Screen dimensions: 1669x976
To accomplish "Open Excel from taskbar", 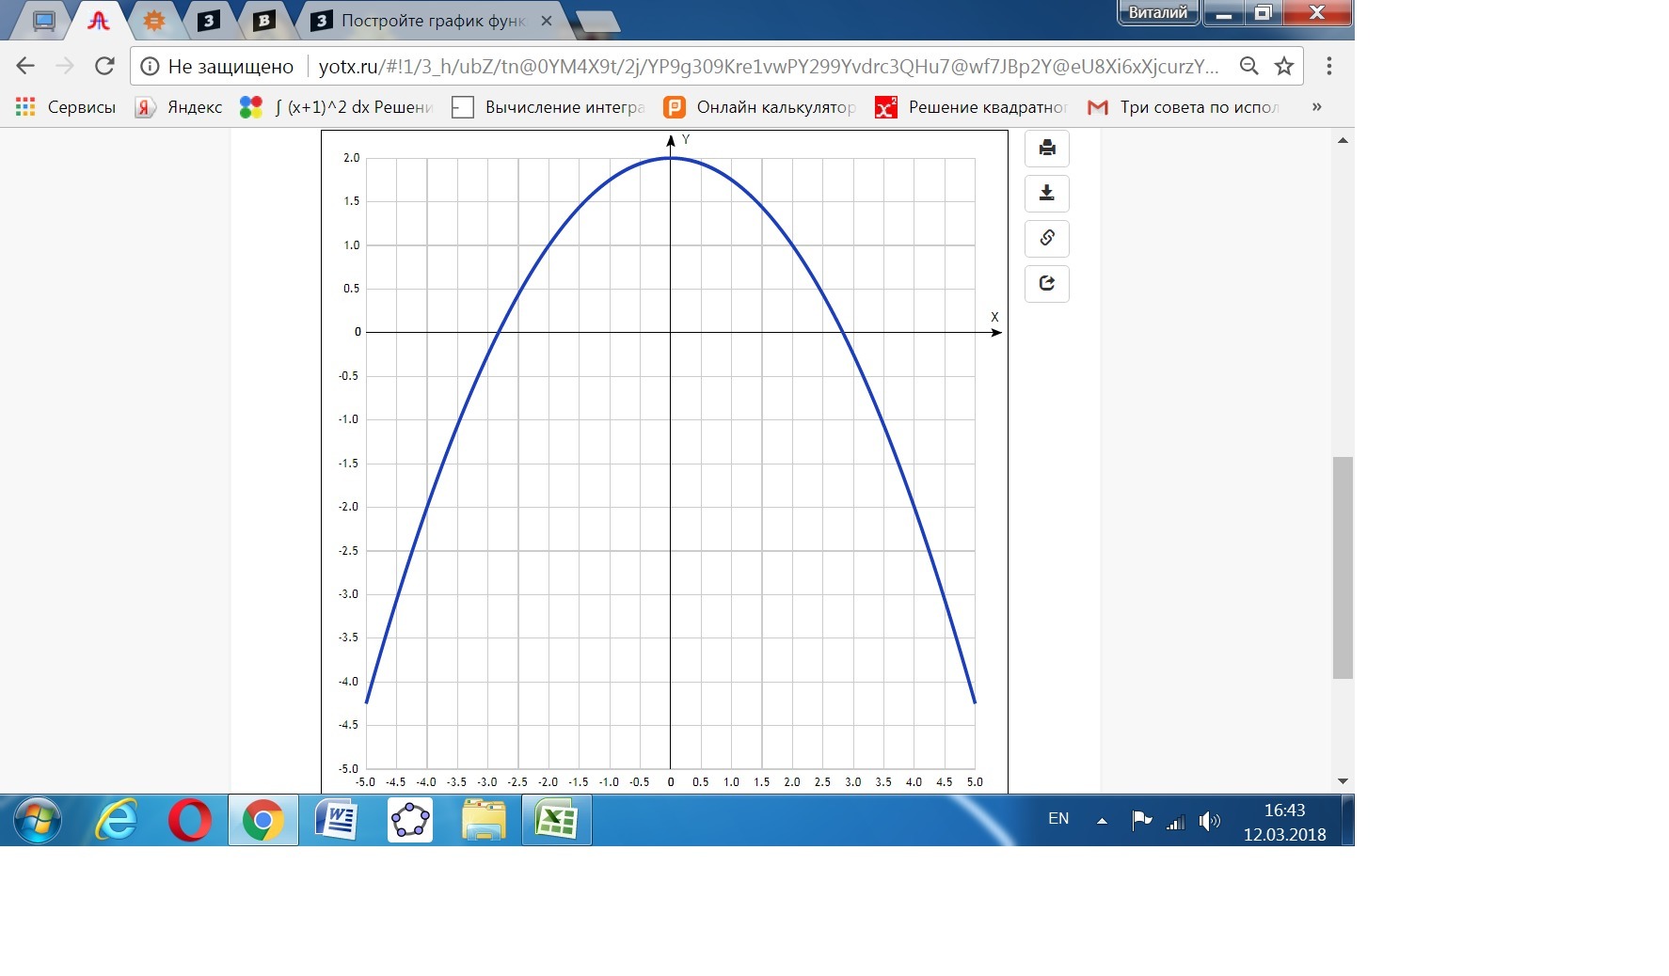I will [x=556, y=821].
